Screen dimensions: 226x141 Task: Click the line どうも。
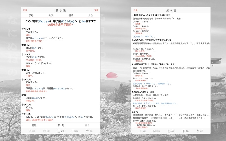pyautogui.click(x=30, y=107)
